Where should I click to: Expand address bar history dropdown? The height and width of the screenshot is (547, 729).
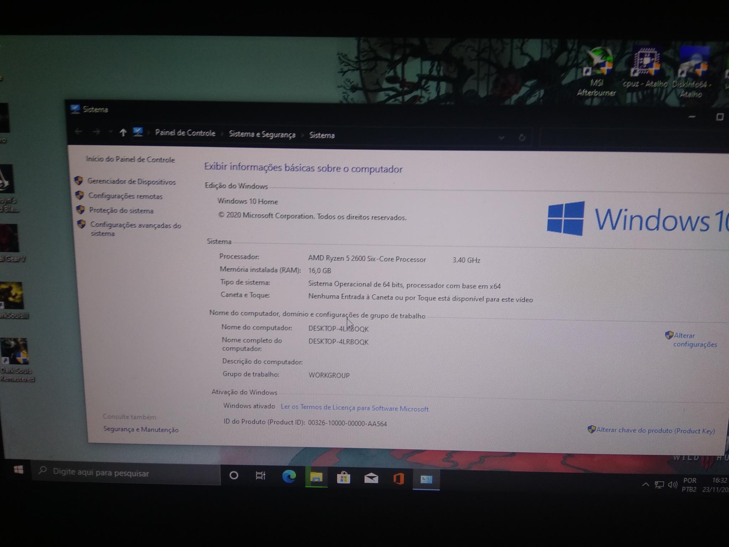502,137
